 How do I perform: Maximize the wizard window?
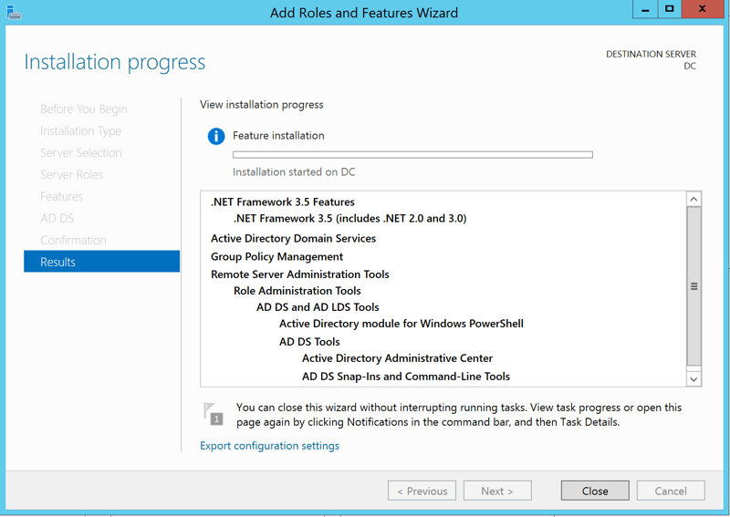point(670,9)
